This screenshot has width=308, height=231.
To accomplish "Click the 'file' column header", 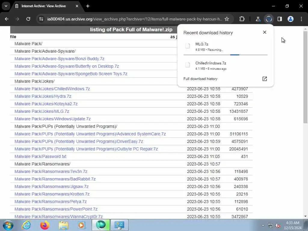I will click(x=13, y=37).
